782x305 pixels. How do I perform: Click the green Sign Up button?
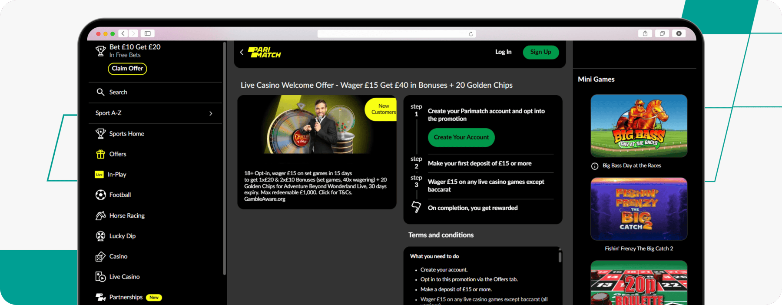(x=540, y=52)
